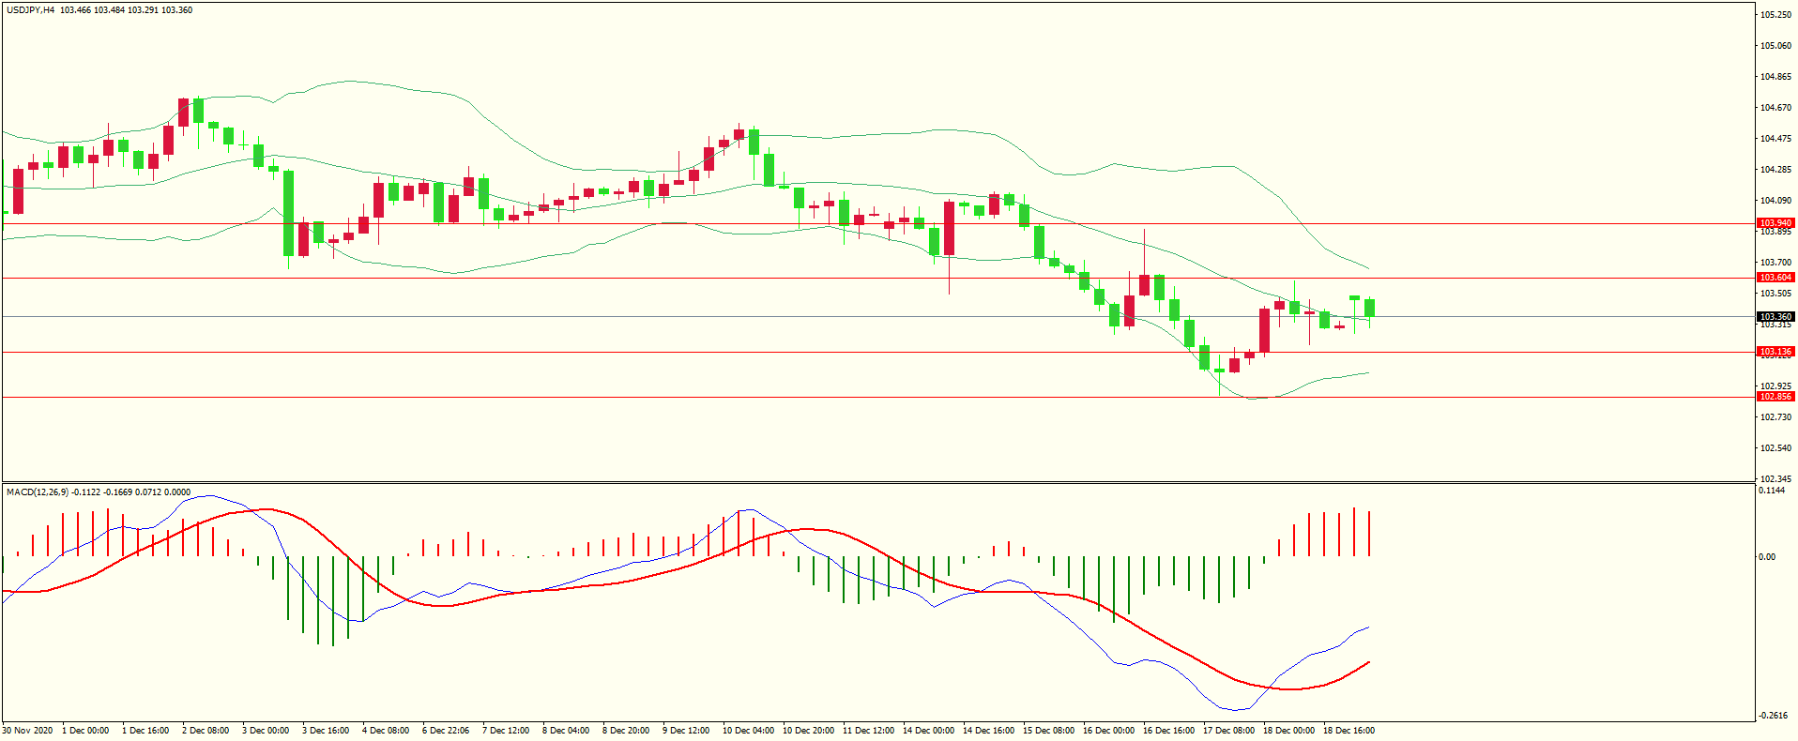
Task: Click the 104.285 price scale label
Action: pos(1775,170)
